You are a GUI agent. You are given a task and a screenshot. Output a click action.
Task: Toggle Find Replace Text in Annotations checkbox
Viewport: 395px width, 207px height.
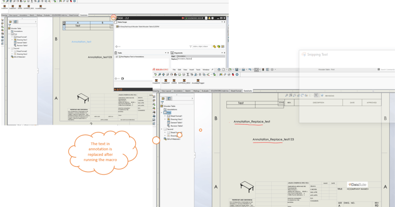[x=117, y=57]
